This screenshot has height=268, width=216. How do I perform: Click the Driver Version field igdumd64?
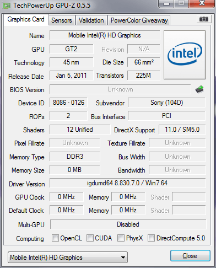128,183
